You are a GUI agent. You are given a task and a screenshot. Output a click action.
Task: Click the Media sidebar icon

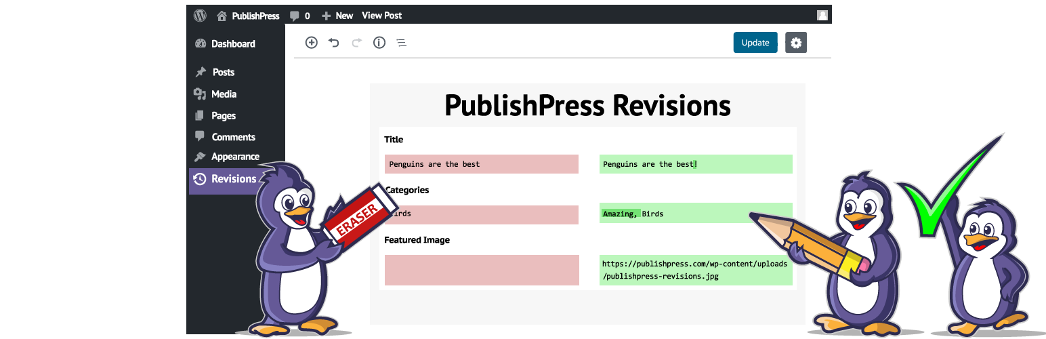click(200, 94)
